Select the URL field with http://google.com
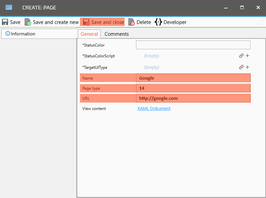The height and width of the screenshot is (198, 266). tap(193, 98)
